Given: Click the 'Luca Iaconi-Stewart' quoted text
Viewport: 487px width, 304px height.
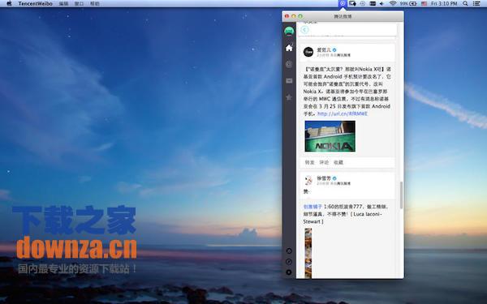Looking at the screenshot, I should (343, 218).
